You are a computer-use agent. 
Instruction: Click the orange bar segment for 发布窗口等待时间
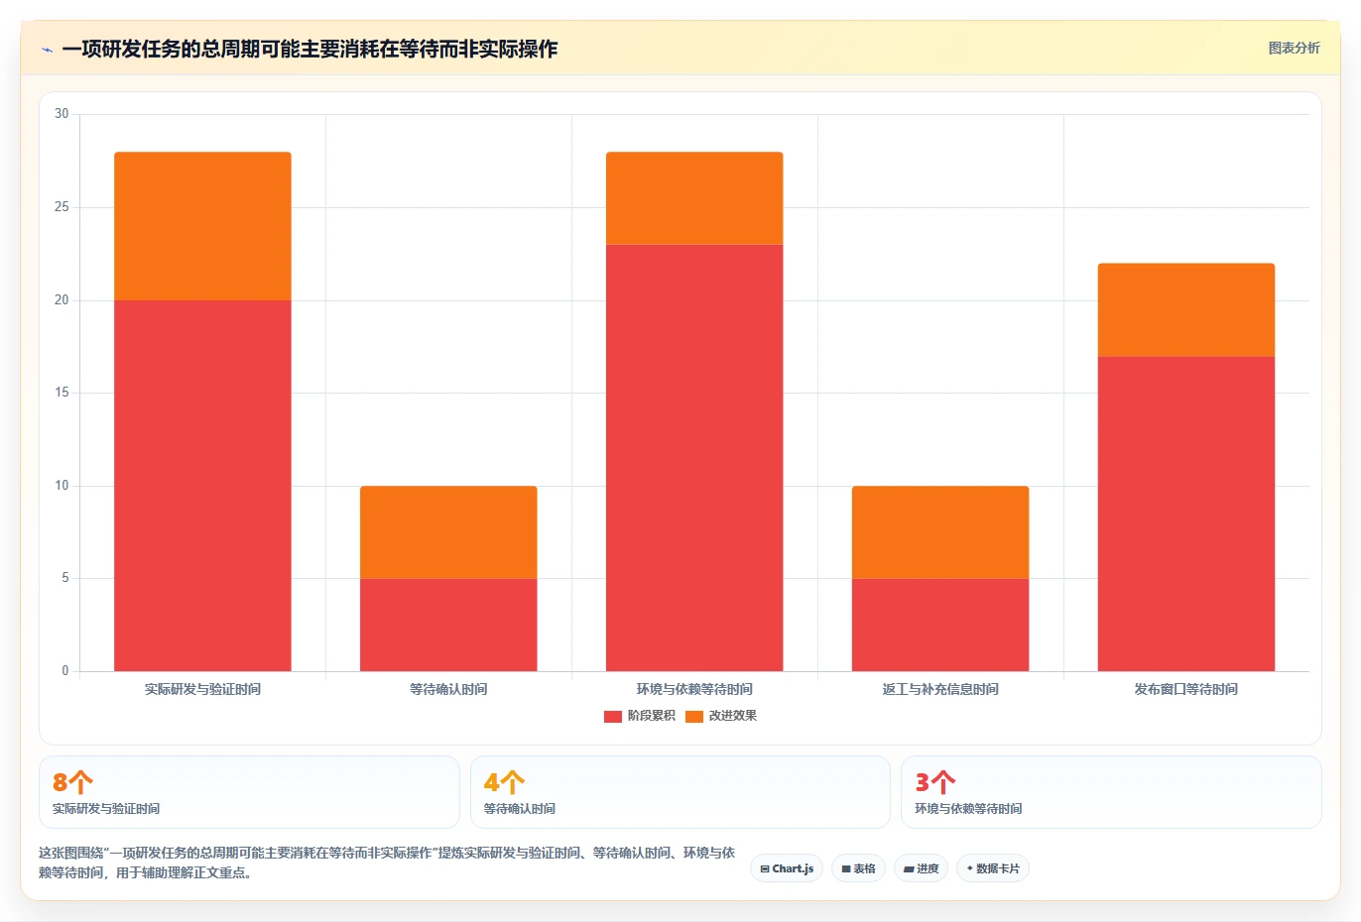(1186, 309)
